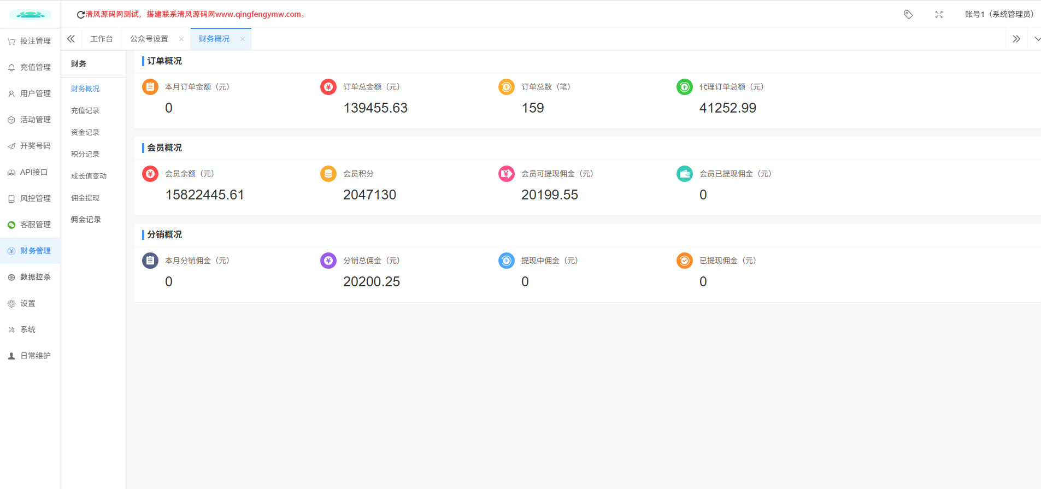Open 充值记录 in finance submenu
The width and height of the screenshot is (1041, 489).
coord(85,110)
